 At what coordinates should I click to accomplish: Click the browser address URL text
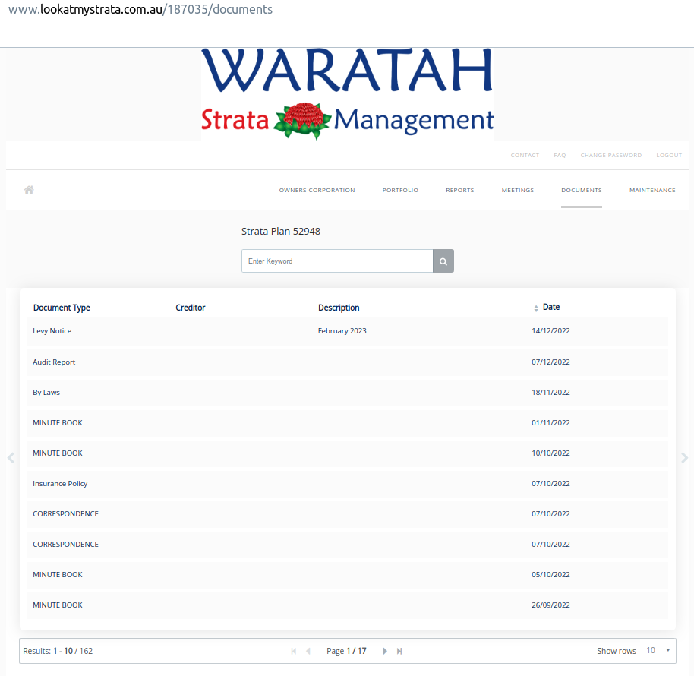tap(140, 9)
